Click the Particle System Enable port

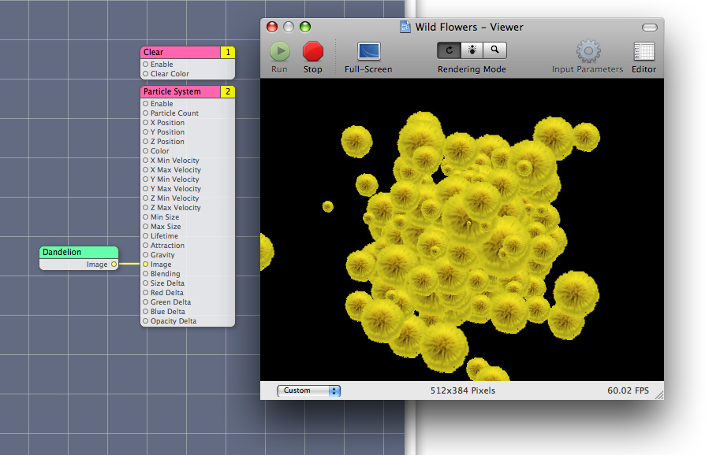point(145,104)
